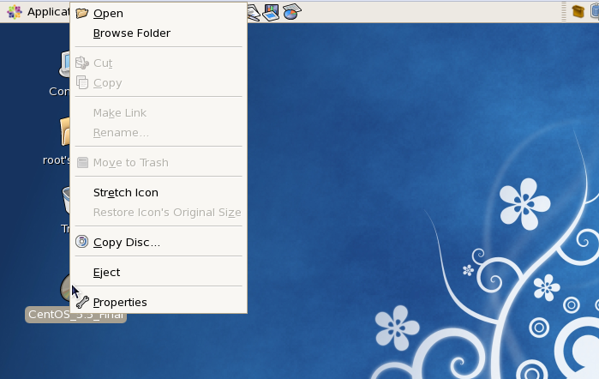Open Properties from the context menu
Image resolution: width=599 pixels, height=379 pixels.
click(159, 302)
